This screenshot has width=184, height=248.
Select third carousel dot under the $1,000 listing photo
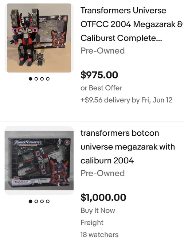[x=42, y=201]
